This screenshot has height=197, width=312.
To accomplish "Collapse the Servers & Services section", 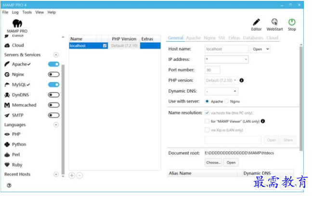I will [56, 55].
